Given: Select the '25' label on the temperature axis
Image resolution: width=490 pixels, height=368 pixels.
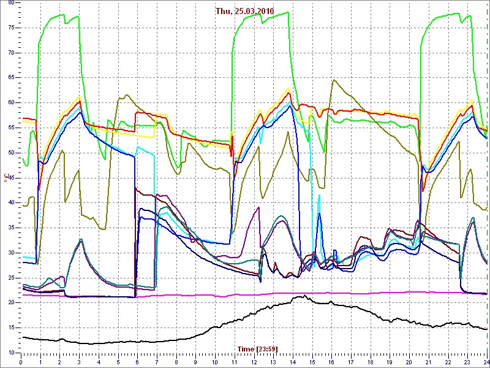Looking at the screenshot, I should (10, 278).
